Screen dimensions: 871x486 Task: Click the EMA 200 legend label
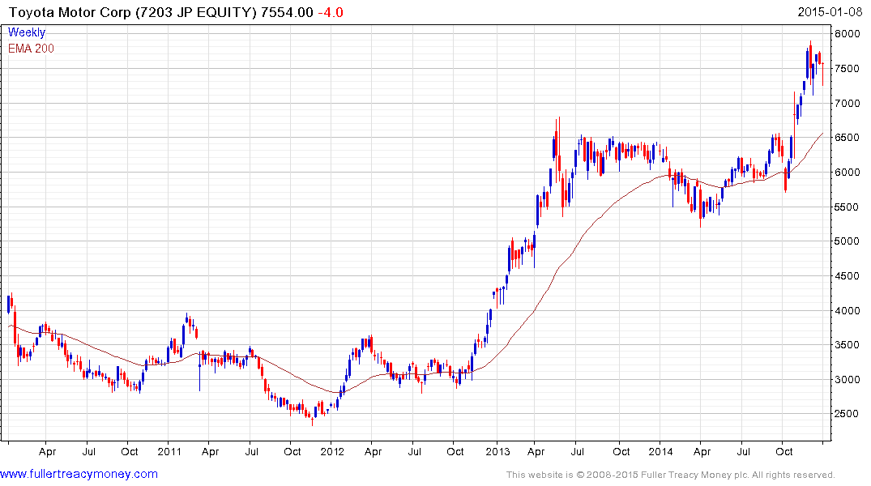tap(31, 49)
